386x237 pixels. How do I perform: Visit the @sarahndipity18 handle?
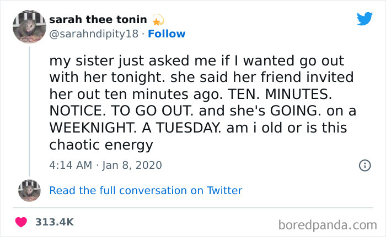coord(95,34)
